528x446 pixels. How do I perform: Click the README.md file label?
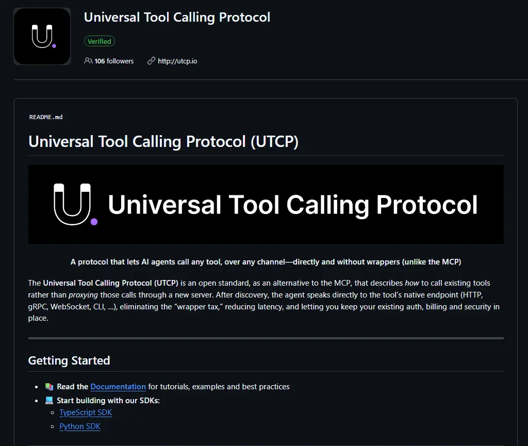click(46, 117)
